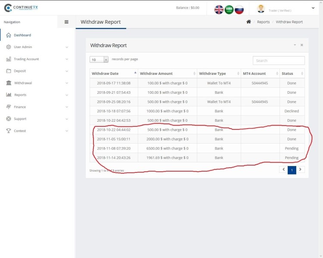Sort table by Withdraw Date column

tap(114, 74)
